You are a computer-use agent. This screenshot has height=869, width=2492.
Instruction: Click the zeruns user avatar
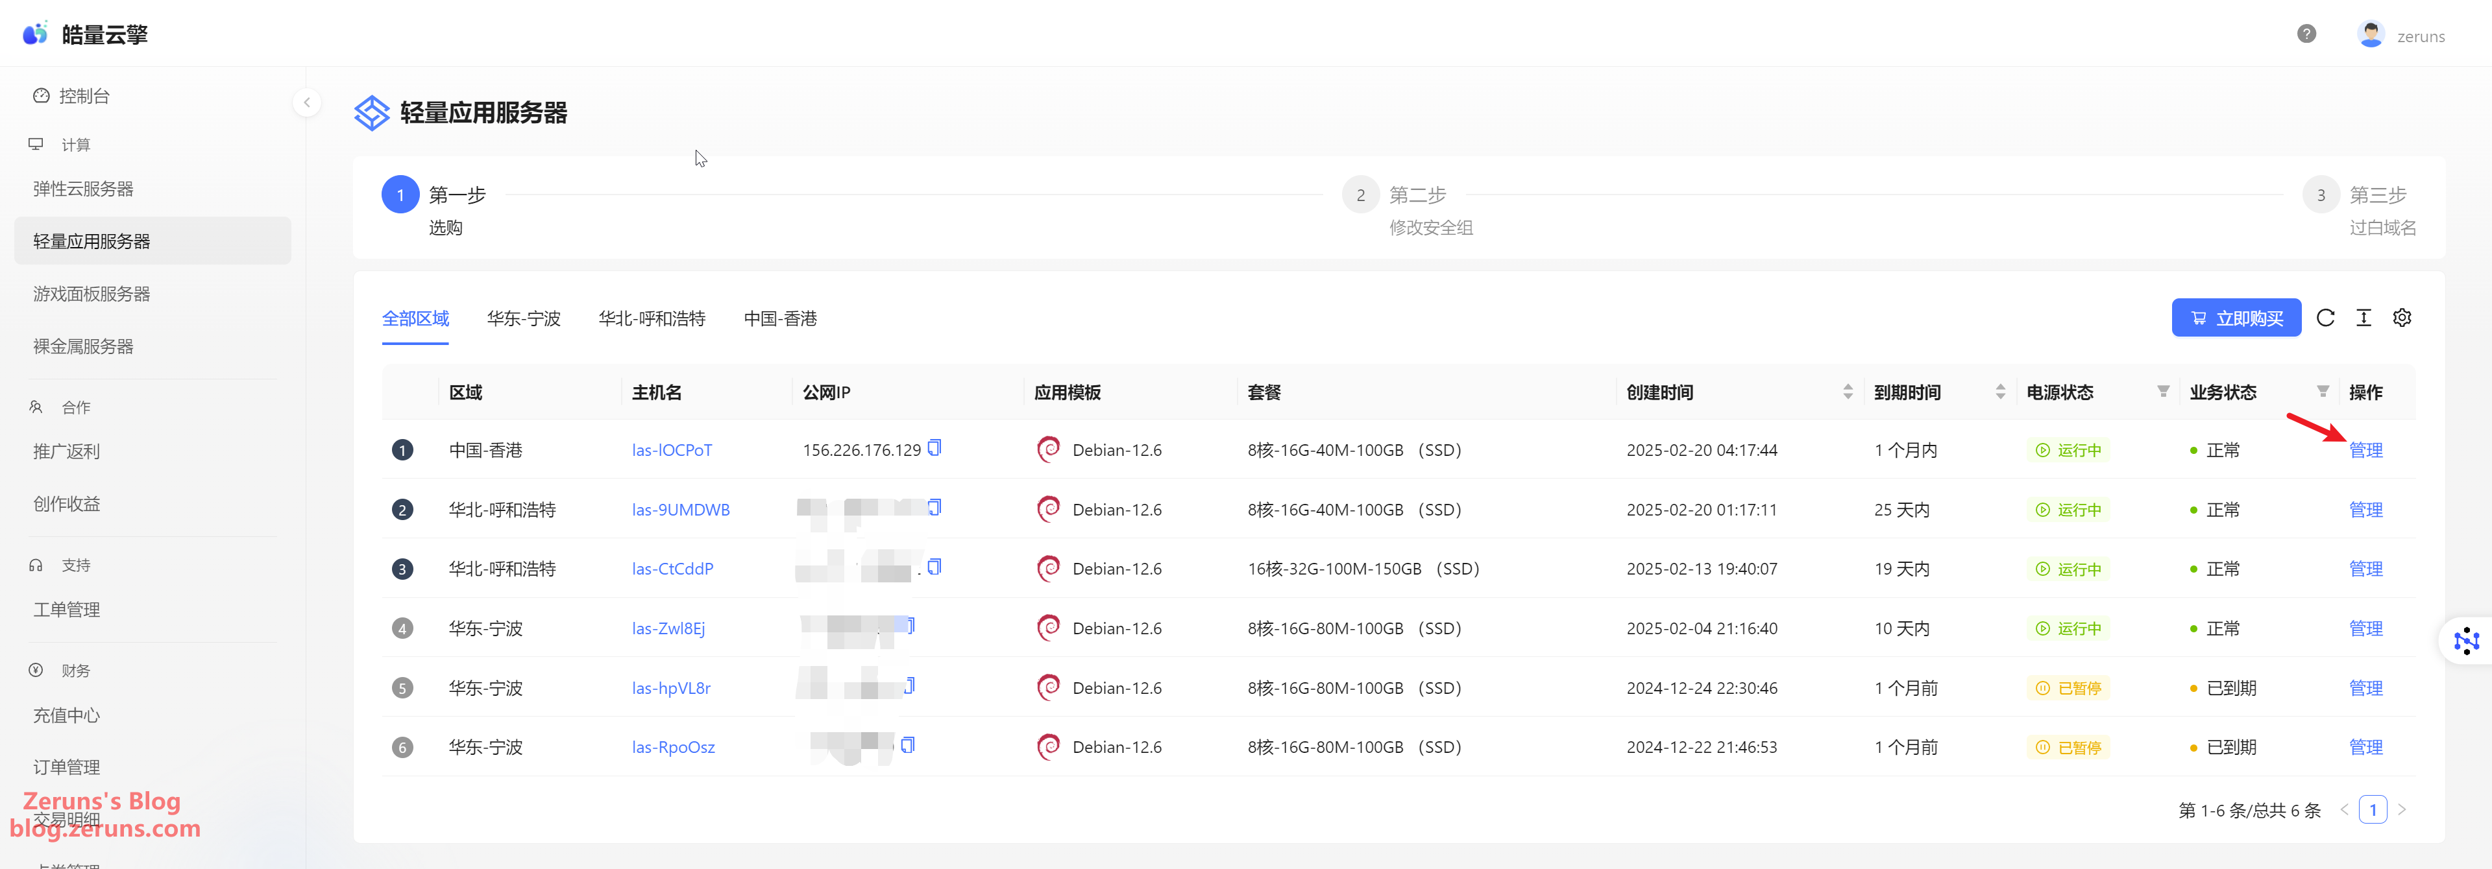coord(2370,35)
